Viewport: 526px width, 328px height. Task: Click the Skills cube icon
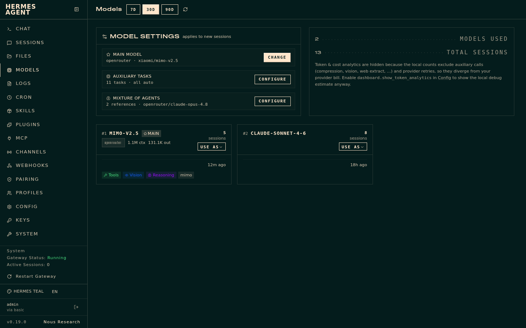click(x=9, y=111)
